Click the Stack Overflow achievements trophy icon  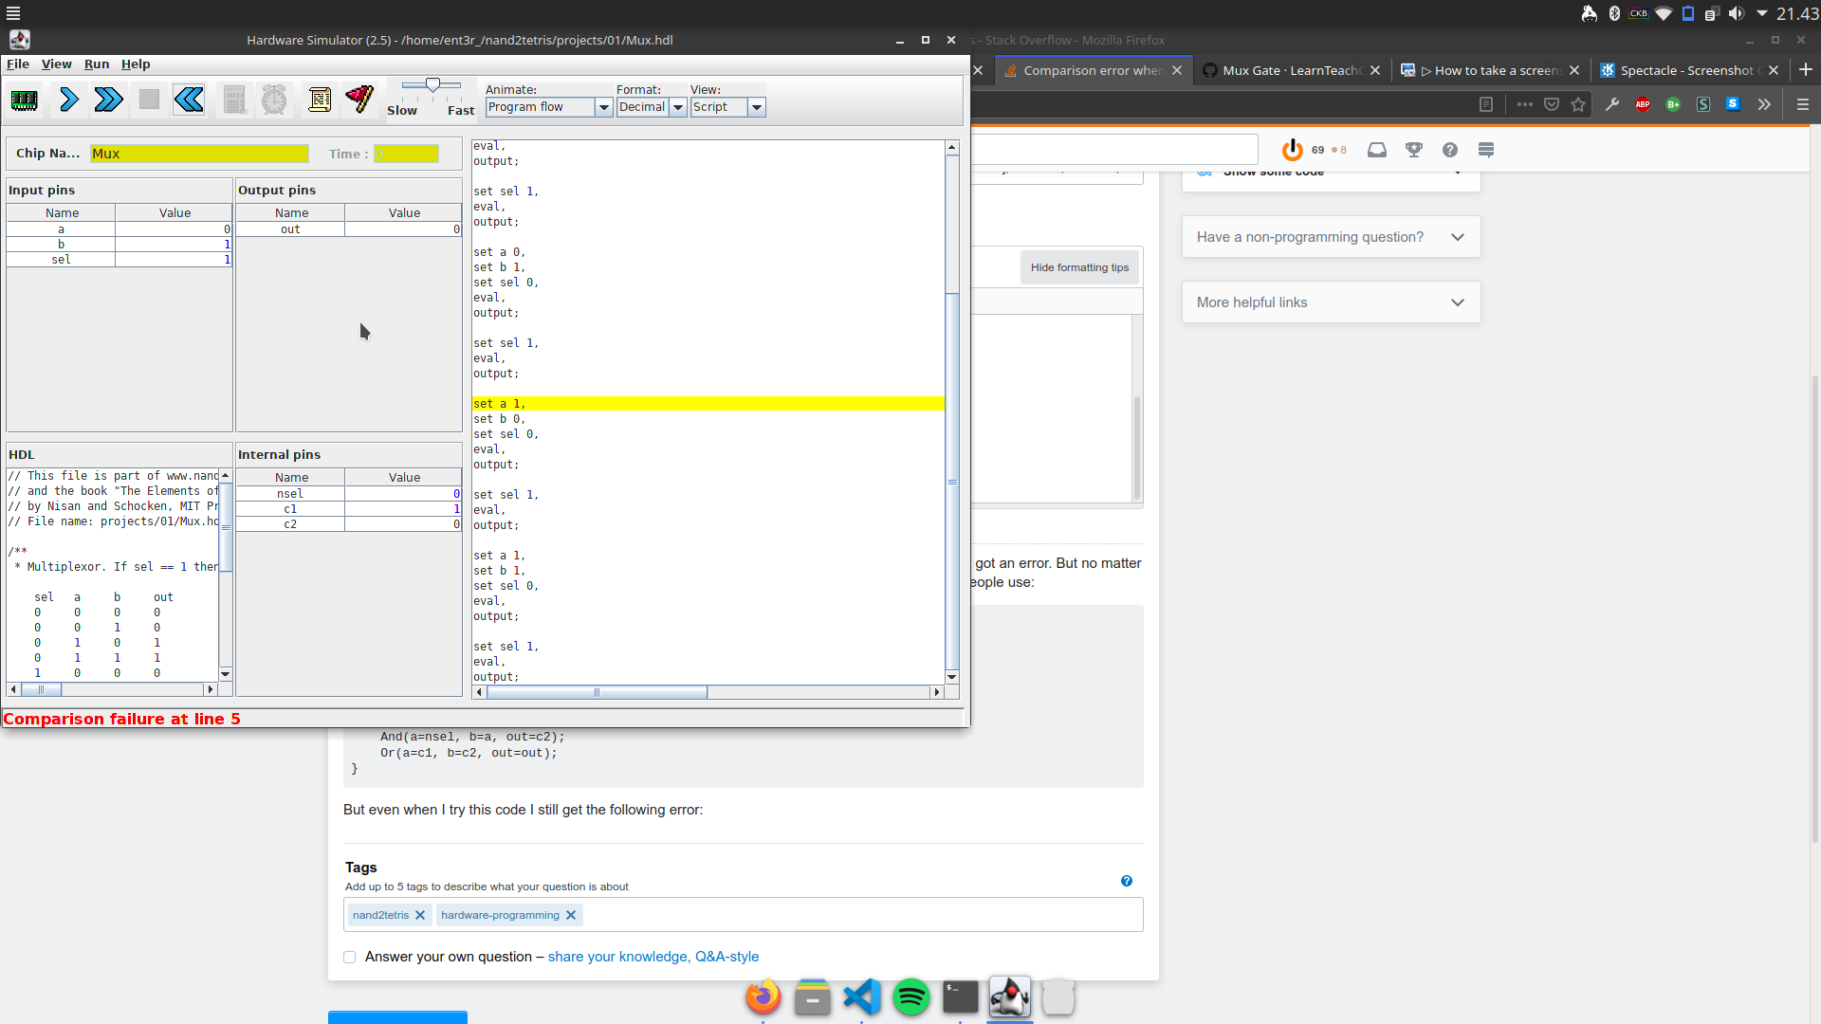click(x=1413, y=150)
